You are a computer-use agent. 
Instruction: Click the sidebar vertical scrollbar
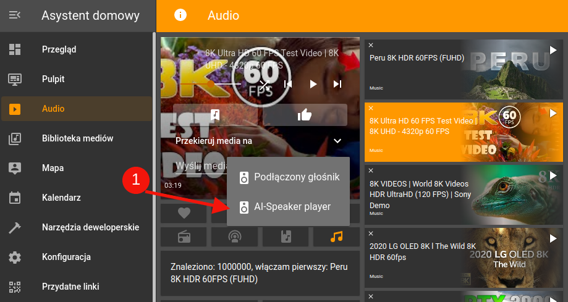[155, 167]
